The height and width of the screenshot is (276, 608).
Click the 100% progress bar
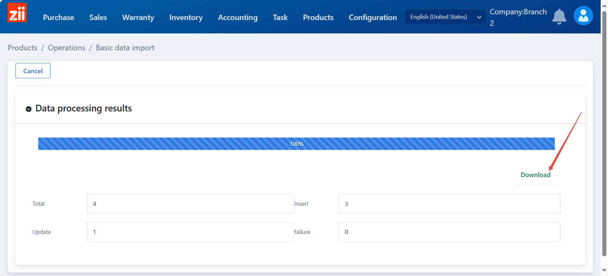[296, 144]
